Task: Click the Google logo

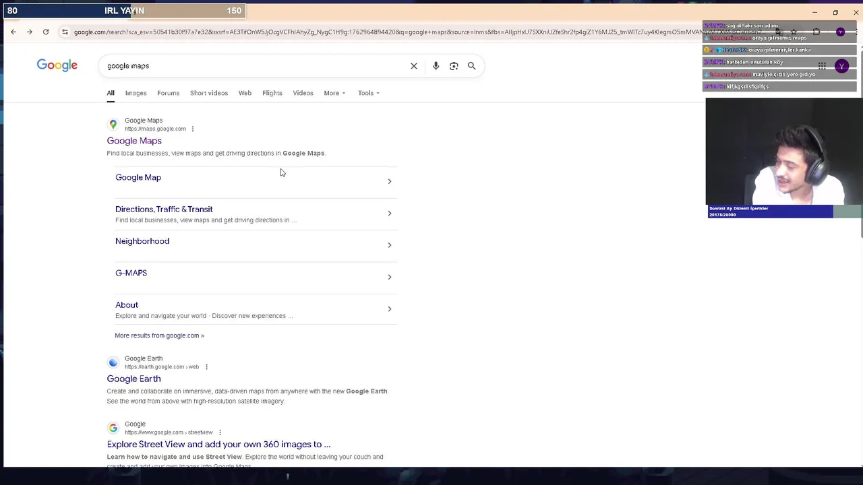Action: coord(57,65)
